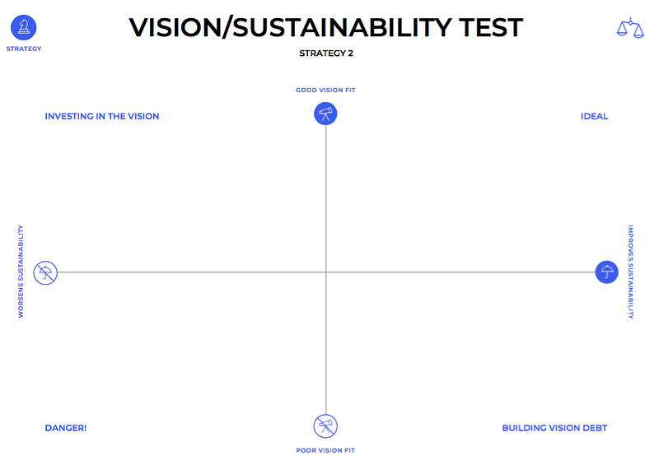Select the STRATEGY label under knight icon
This screenshot has width=659, height=465.
(x=24, y=49)
